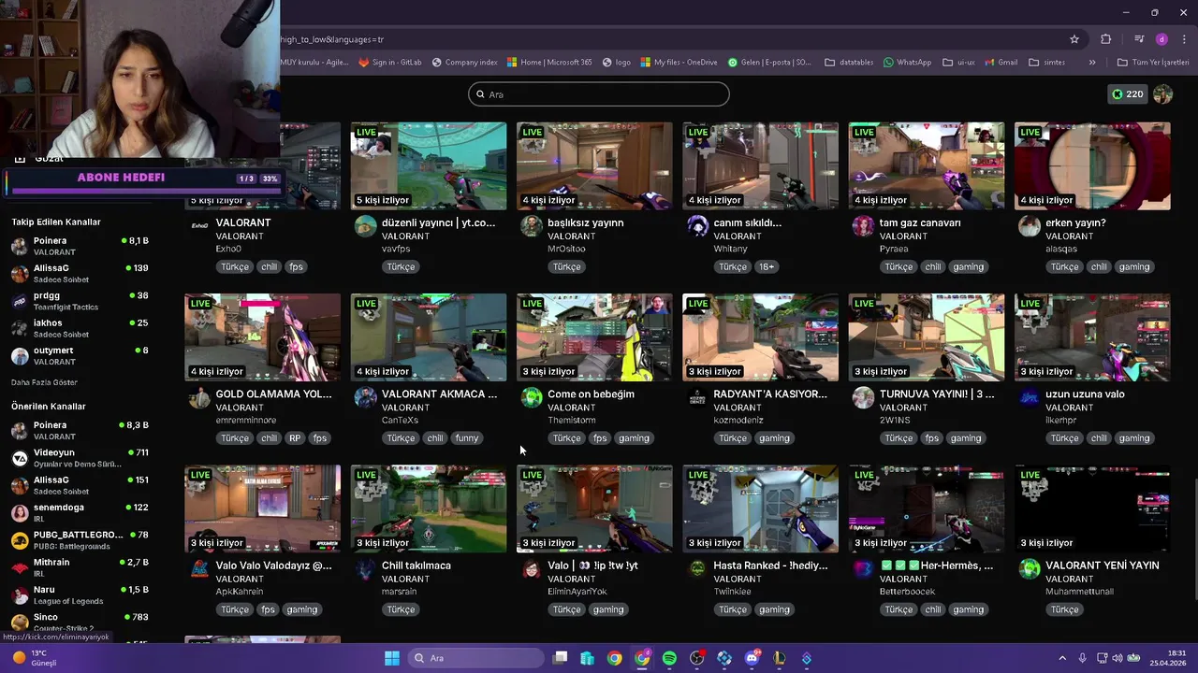The height and width of the screenshot is (673, 1198).
Task: Open prdgg channel avatar in sidebar
Action: (x=20, y=301)
